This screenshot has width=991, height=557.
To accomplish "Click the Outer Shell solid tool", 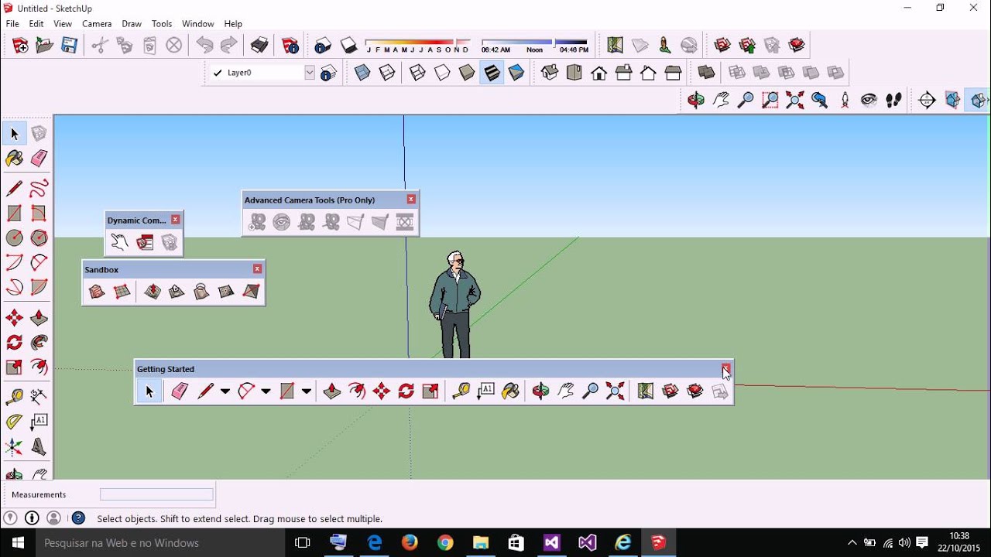I will 706,73.
